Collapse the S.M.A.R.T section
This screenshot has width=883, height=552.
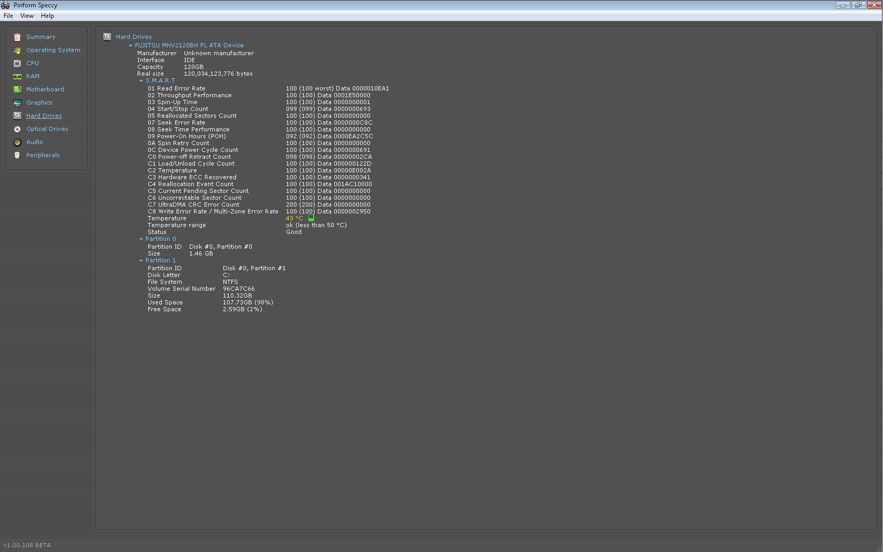[x=141, y=81]
